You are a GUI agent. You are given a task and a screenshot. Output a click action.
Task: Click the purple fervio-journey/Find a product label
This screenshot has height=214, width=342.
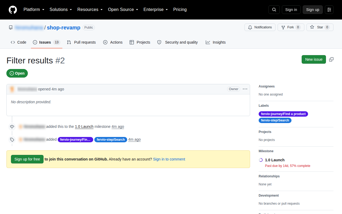click(x=283, y=114)
